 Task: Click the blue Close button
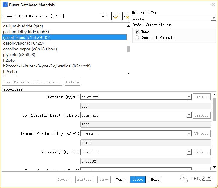(138, 180)
